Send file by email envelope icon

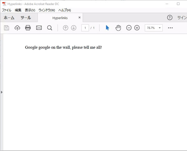pyautogui.click(x=39, y=28)
